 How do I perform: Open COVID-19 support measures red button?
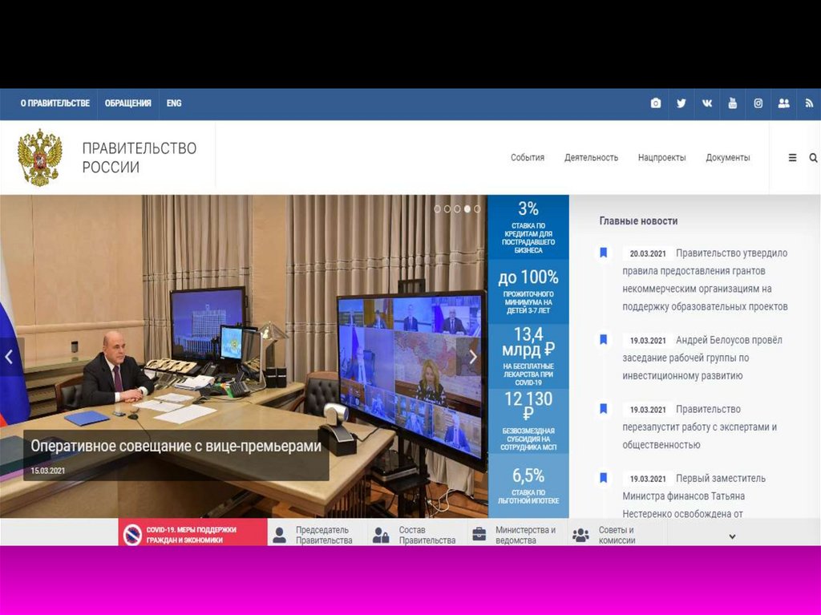tap(192, 535)
